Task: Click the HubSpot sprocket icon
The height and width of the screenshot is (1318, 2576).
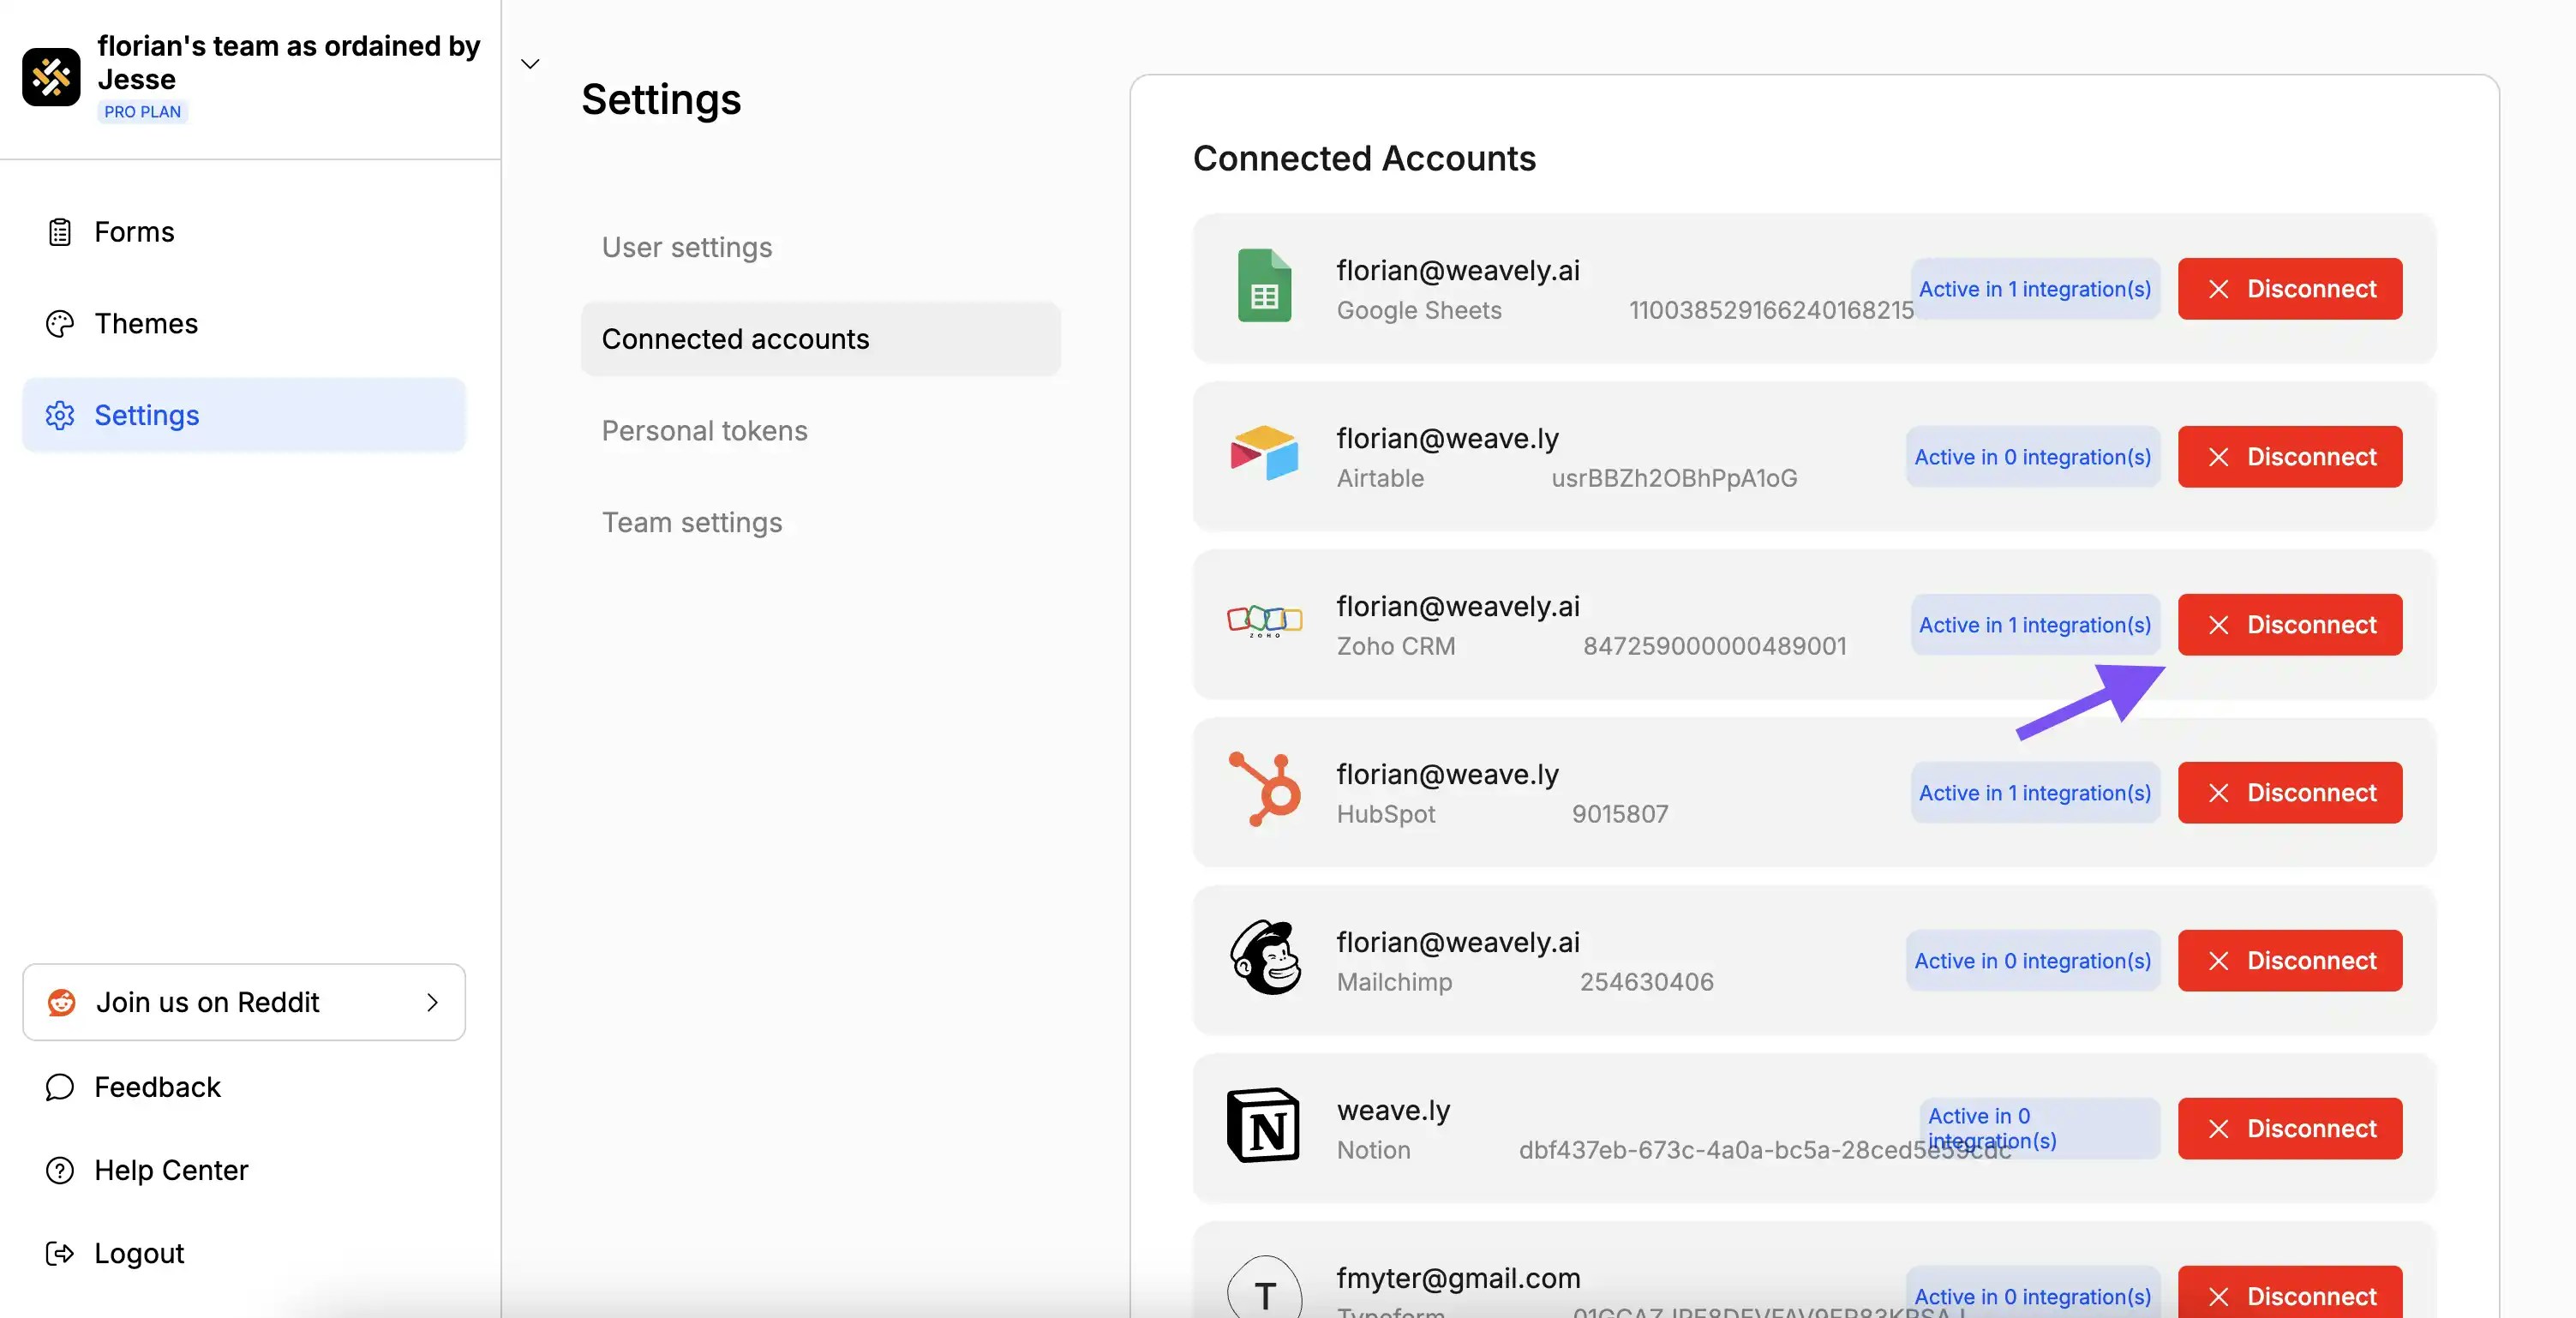Action: pos(1263,791)
